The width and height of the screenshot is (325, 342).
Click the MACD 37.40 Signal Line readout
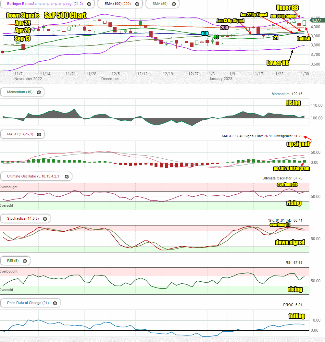(x=262, y=136)
